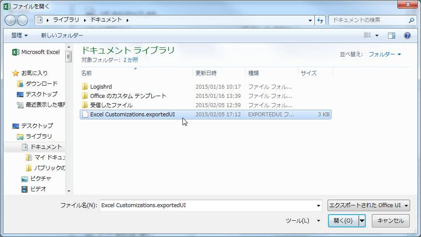Click the 開く(O) button
This screenshot has height=237, width=421.
pos(343,221)
